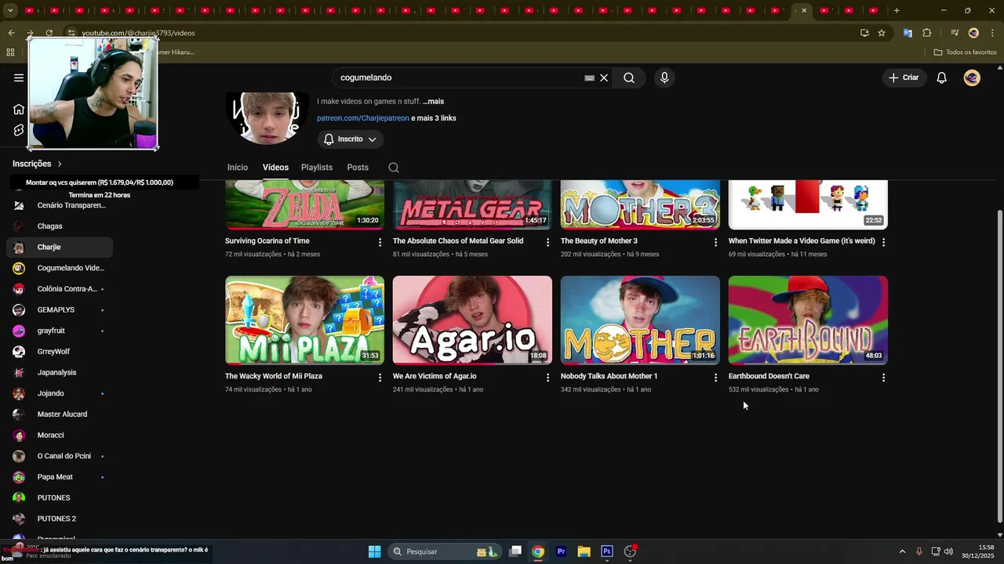This screenshot has height=564, width=1004.
Task: Start voice search with microphone
Action: [x=664, y=78]
